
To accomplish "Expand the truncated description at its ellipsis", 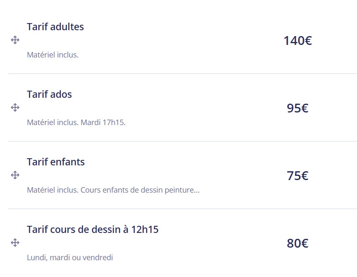I will 197,190.
